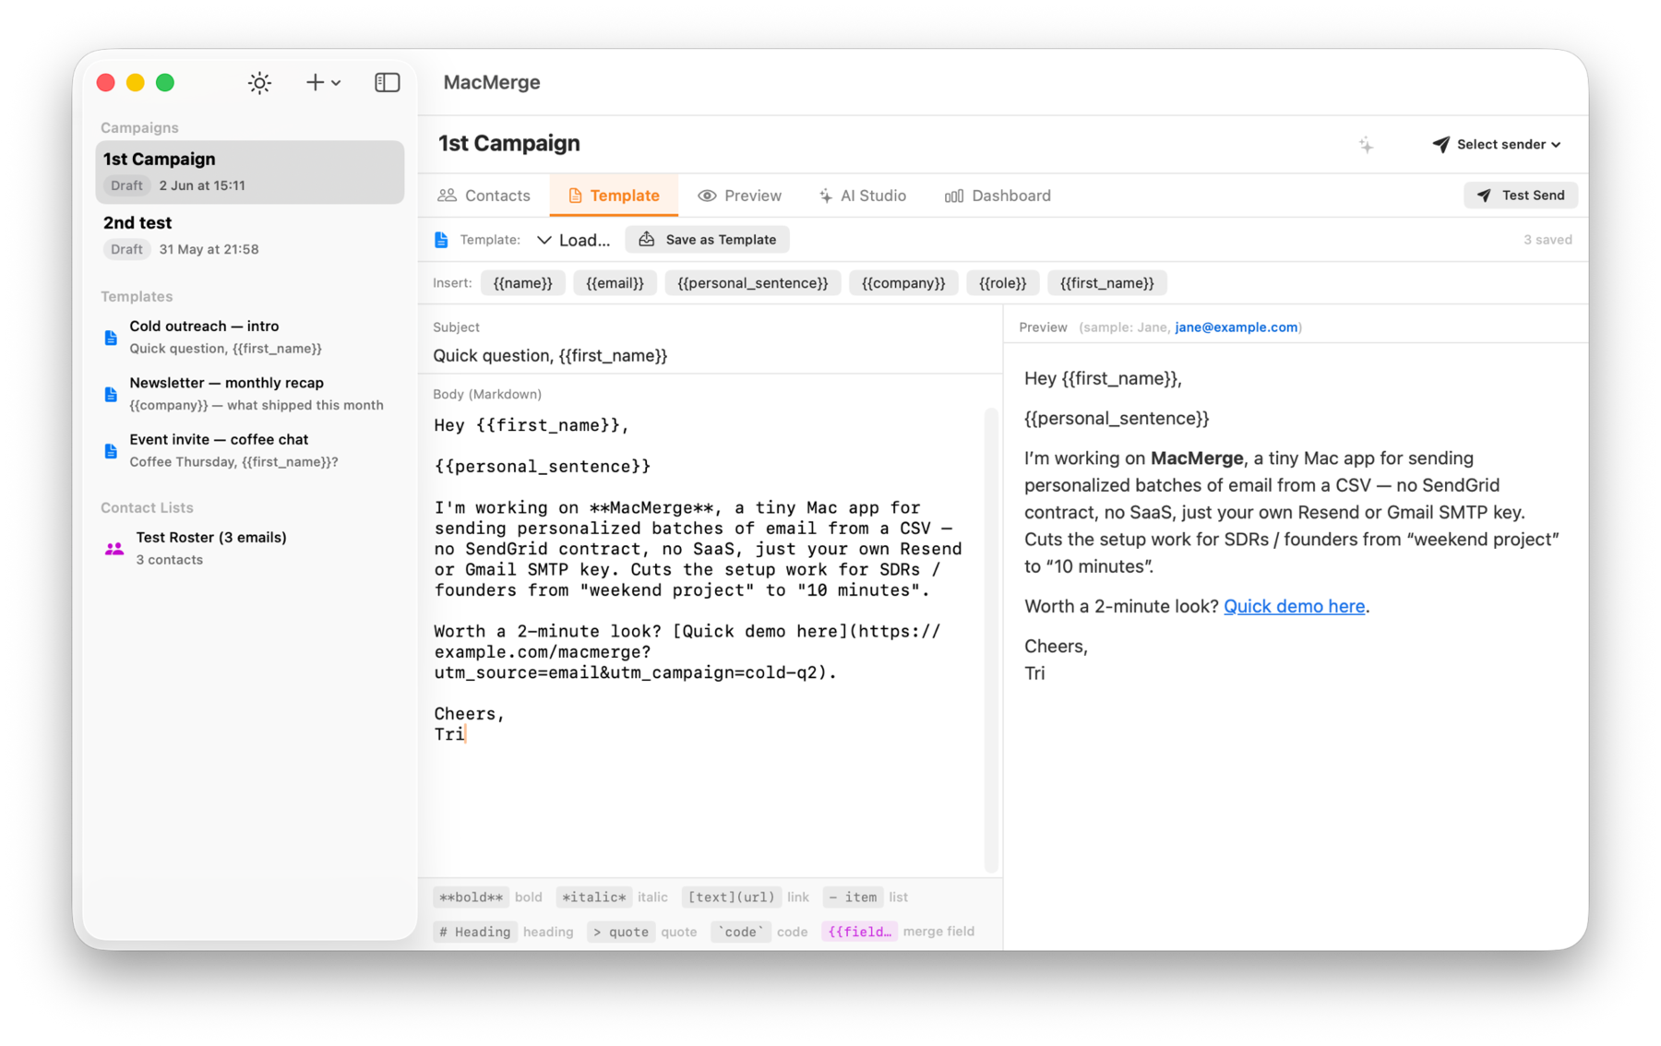Click Save as Template button
1661x1046 pixels.
[708, 240]
